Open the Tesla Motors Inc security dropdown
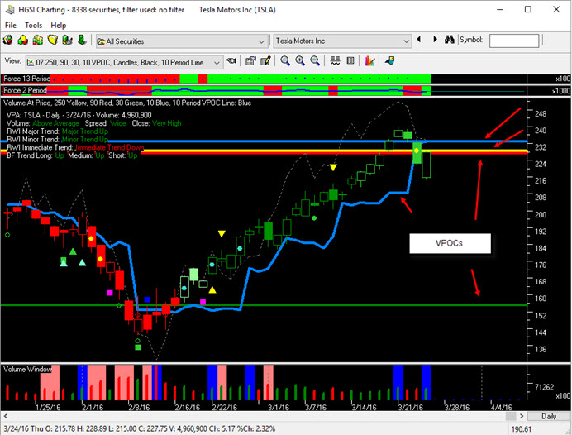 pyautogui.click(x=342, y=41)
